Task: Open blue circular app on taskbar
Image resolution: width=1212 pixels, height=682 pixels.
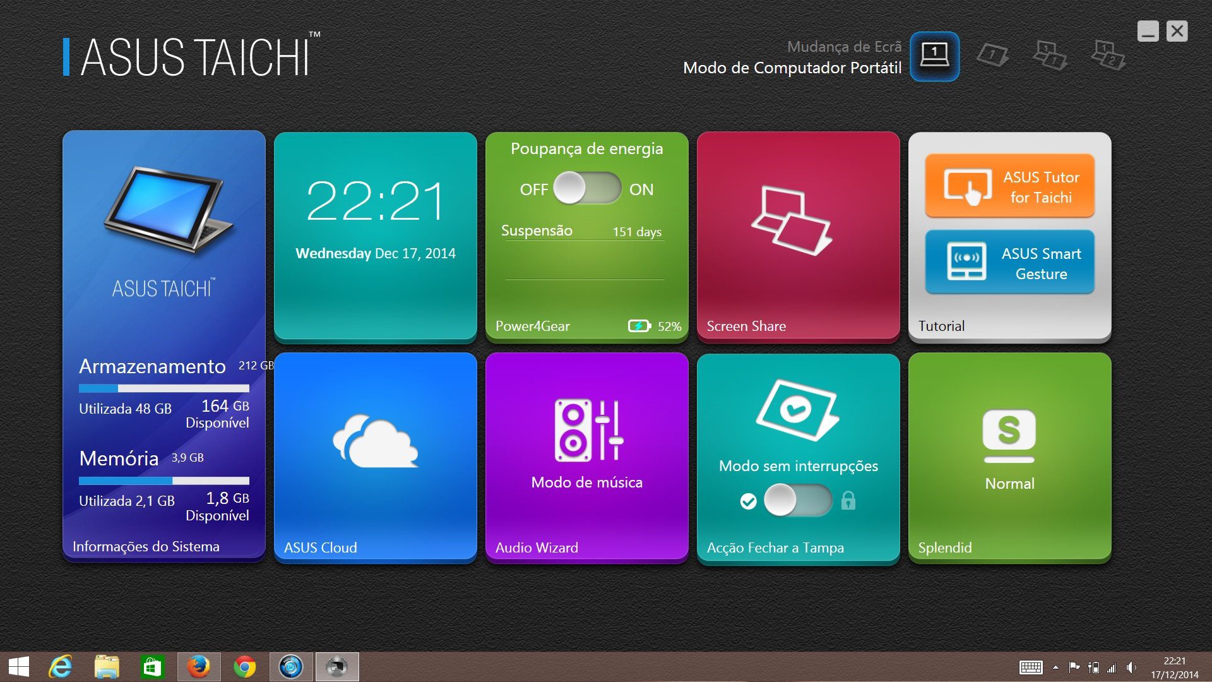Action: (x=291, y=667)
